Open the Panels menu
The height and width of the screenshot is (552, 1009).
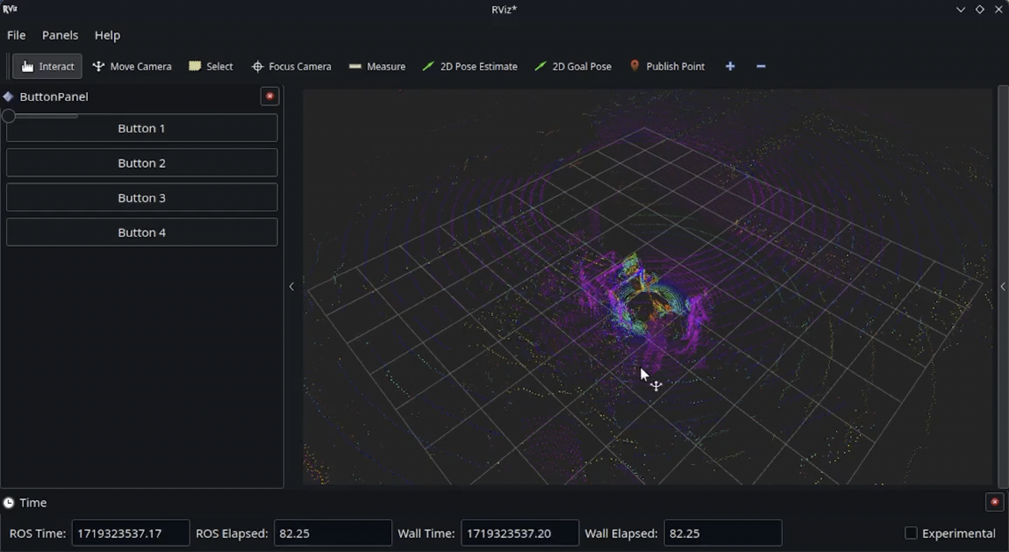(x=60, y=35)
